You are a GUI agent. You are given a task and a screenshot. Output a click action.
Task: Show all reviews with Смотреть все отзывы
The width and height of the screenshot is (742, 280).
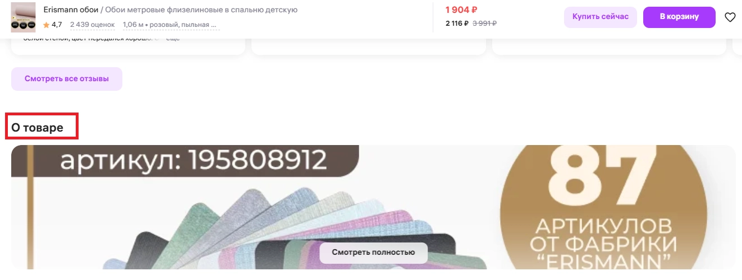67,79
